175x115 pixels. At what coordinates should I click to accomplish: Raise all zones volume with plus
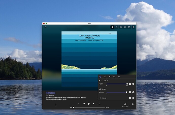(133, 98)
